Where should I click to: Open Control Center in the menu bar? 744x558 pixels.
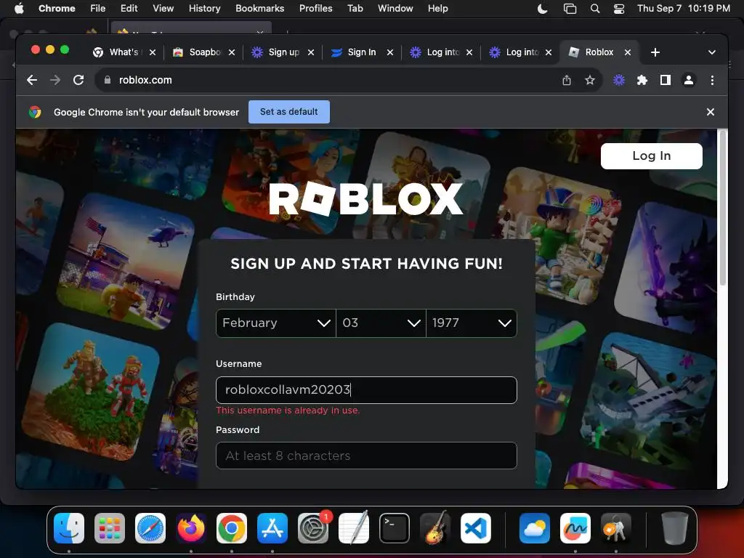(x=619, y=9)
